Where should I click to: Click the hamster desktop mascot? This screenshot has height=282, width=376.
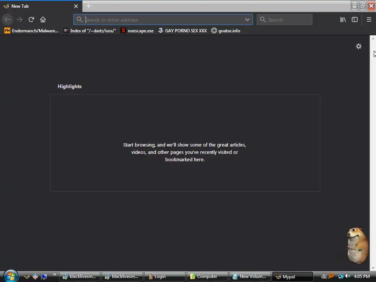pyautogui.click(x=357, y=245)
